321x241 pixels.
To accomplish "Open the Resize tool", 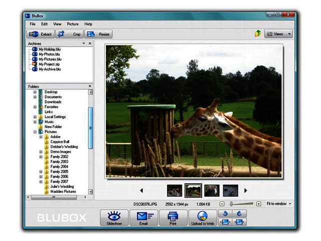I will (x=98, y=34).
